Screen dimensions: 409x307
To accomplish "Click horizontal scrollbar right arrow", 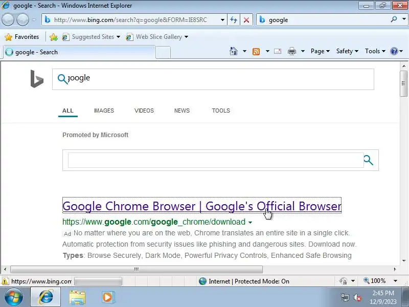I will point(395,269).
